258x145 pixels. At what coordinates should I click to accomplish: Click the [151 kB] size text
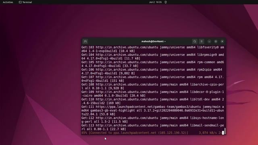pos(117,81)
